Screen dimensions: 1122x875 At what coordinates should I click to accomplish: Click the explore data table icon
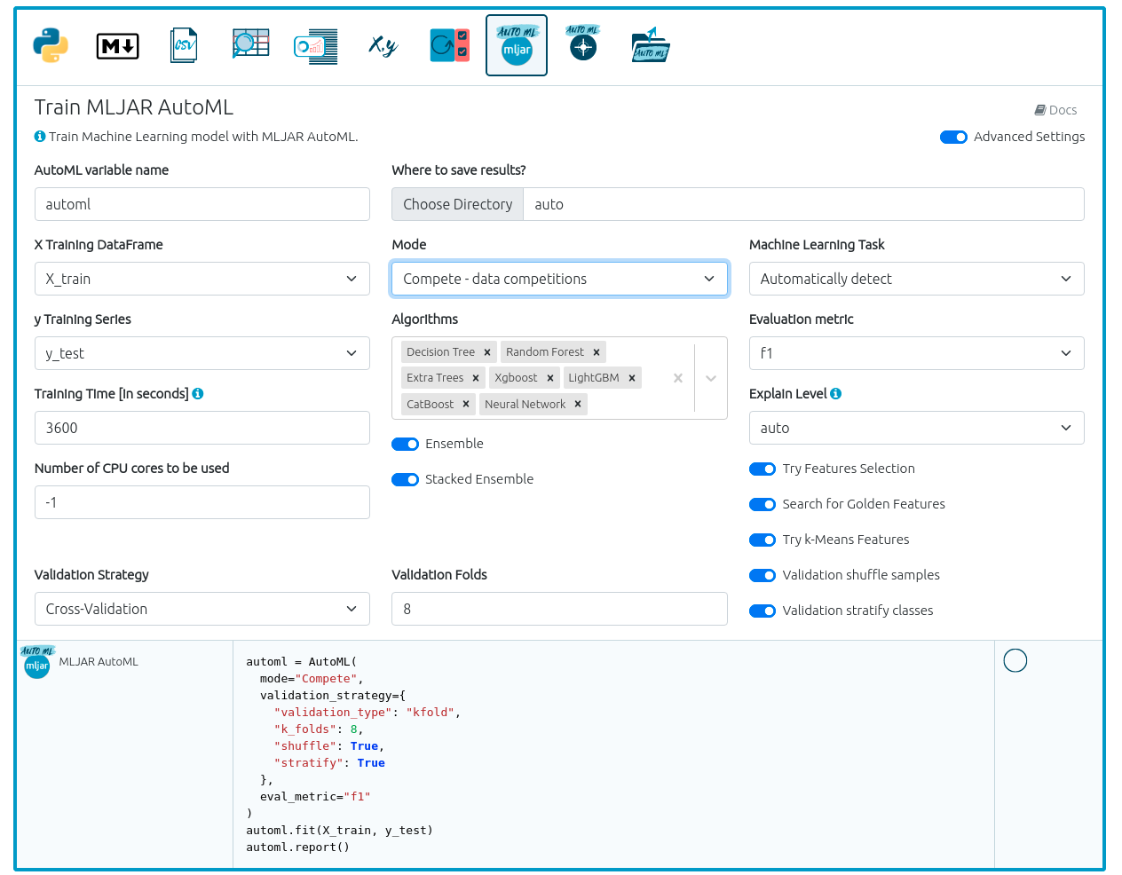click(250, 44)
